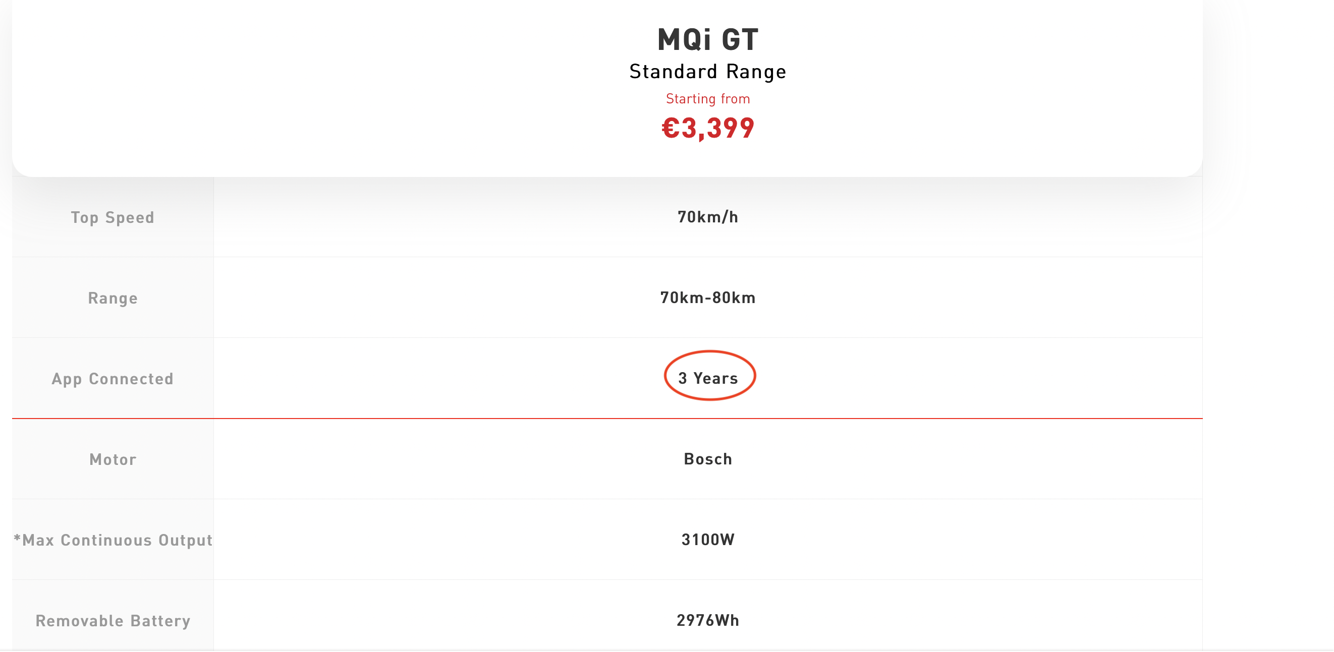Select the Range row label in table
The width and height of the screenshot is (1334, 652).
(x=113, y=298)
